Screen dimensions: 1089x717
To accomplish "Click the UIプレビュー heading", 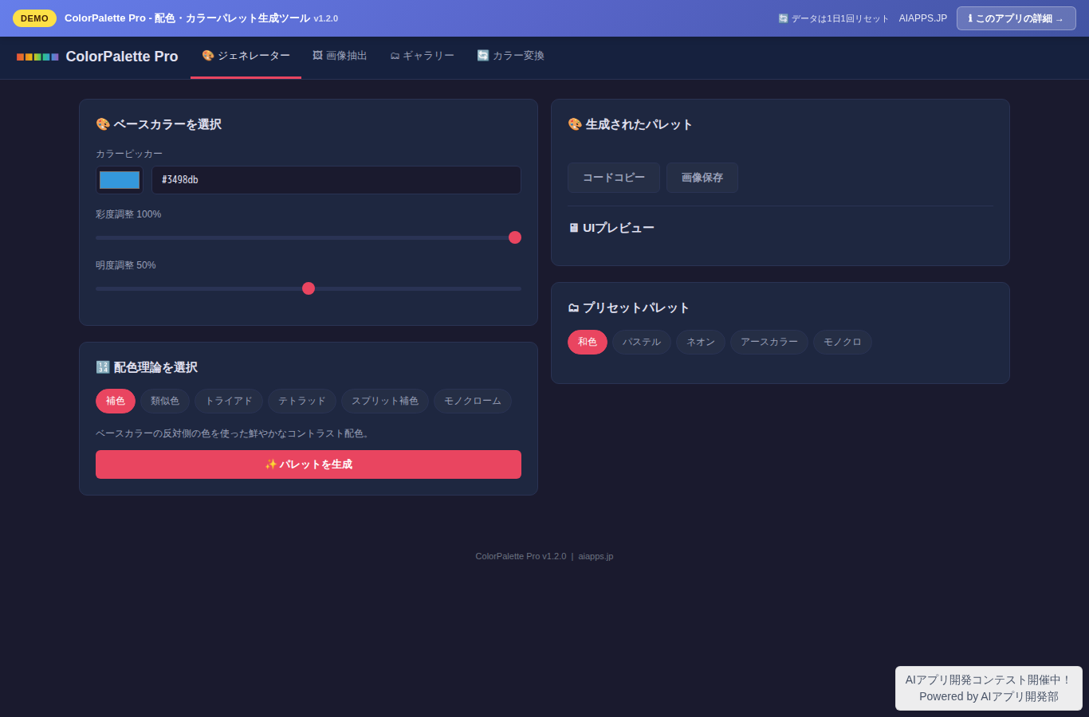I will [x=611, y=228].
